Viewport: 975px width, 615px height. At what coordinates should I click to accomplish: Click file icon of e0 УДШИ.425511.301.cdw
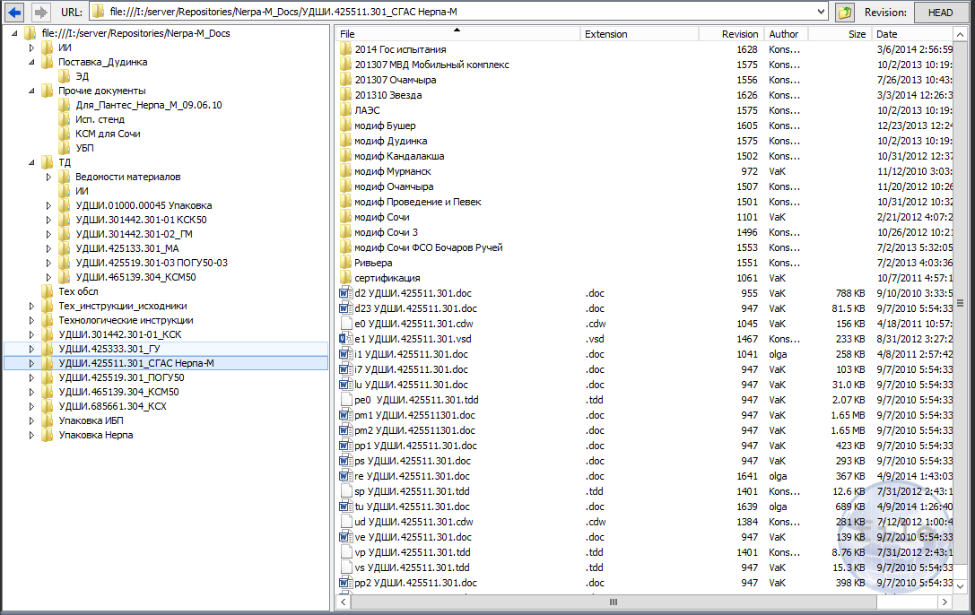(x=346, y=324)
